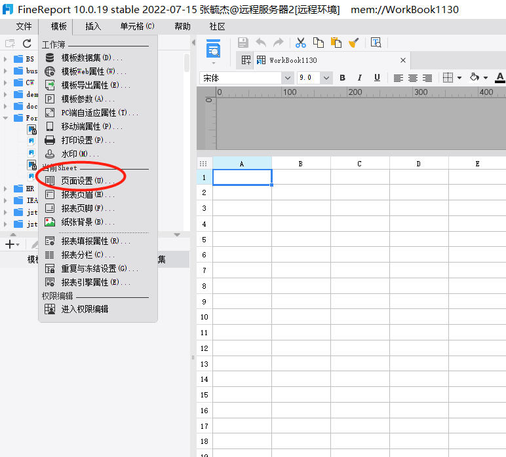Click the redo arrow icon
This screenshot has height=457, width=506.
tap(278, 43)
